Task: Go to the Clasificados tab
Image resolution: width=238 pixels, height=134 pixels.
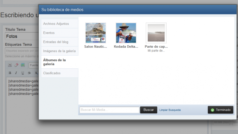Action: coord(59,73)
